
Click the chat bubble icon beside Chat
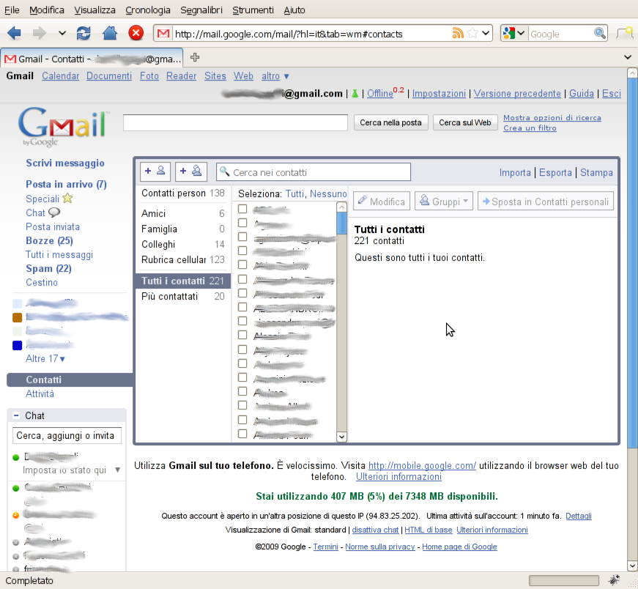coord(54,212)
